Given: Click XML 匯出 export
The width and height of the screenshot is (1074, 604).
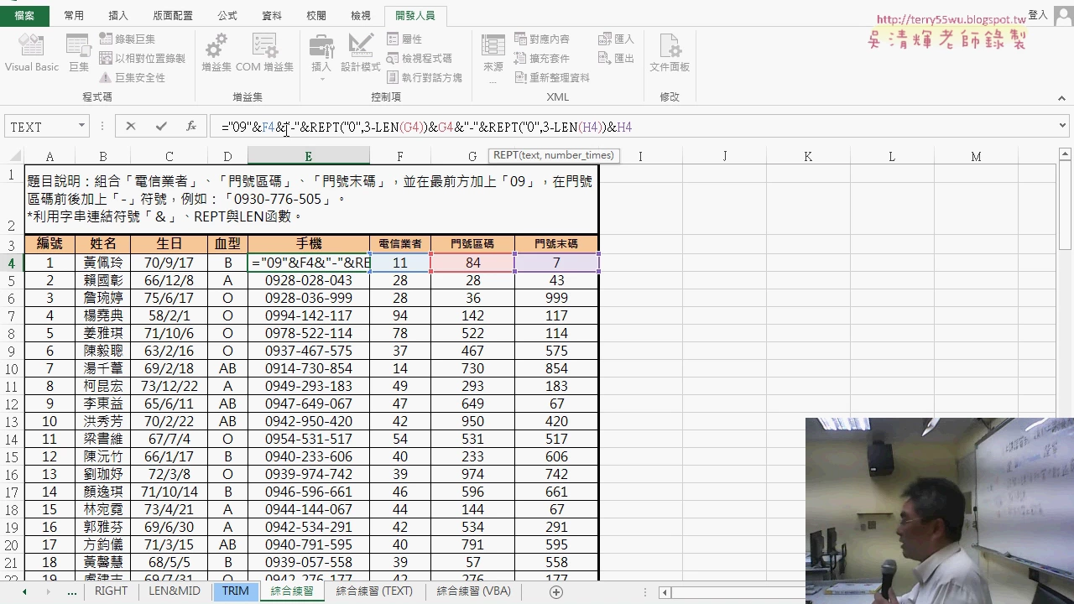Looking at the screenshot, I should point(616,58).
